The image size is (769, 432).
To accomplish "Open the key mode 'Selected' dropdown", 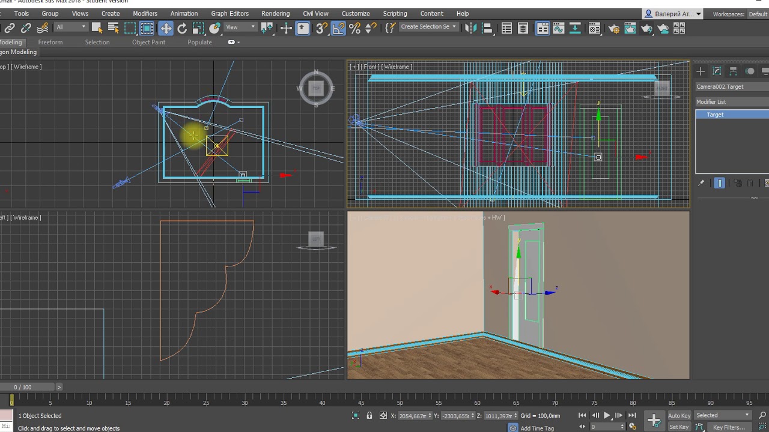I will (723, 415).
